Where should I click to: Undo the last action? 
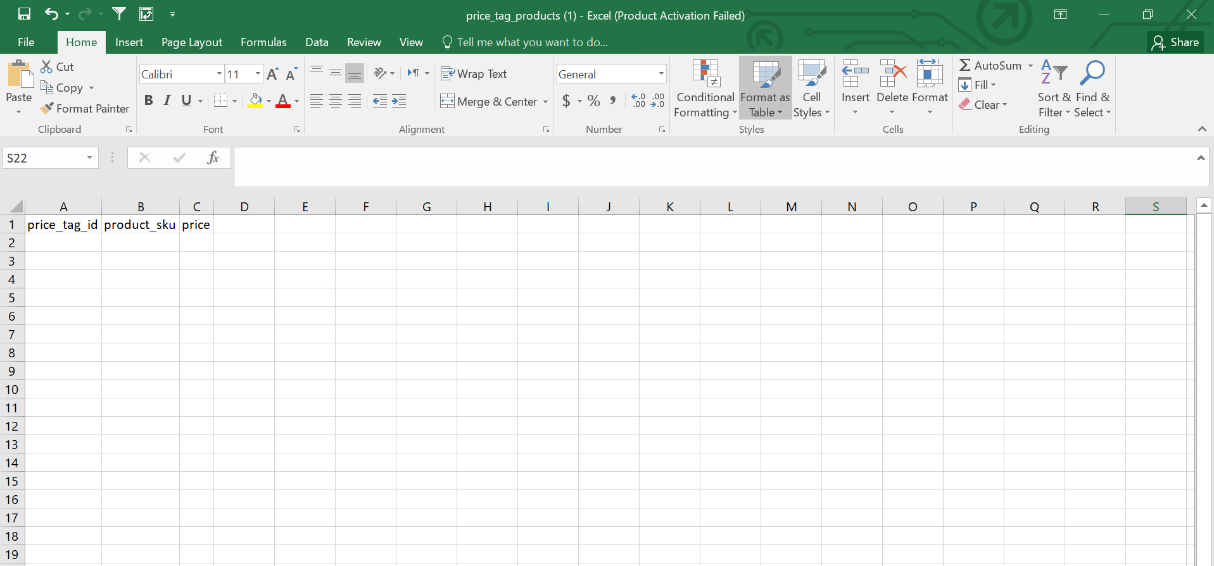coord(51,14)
